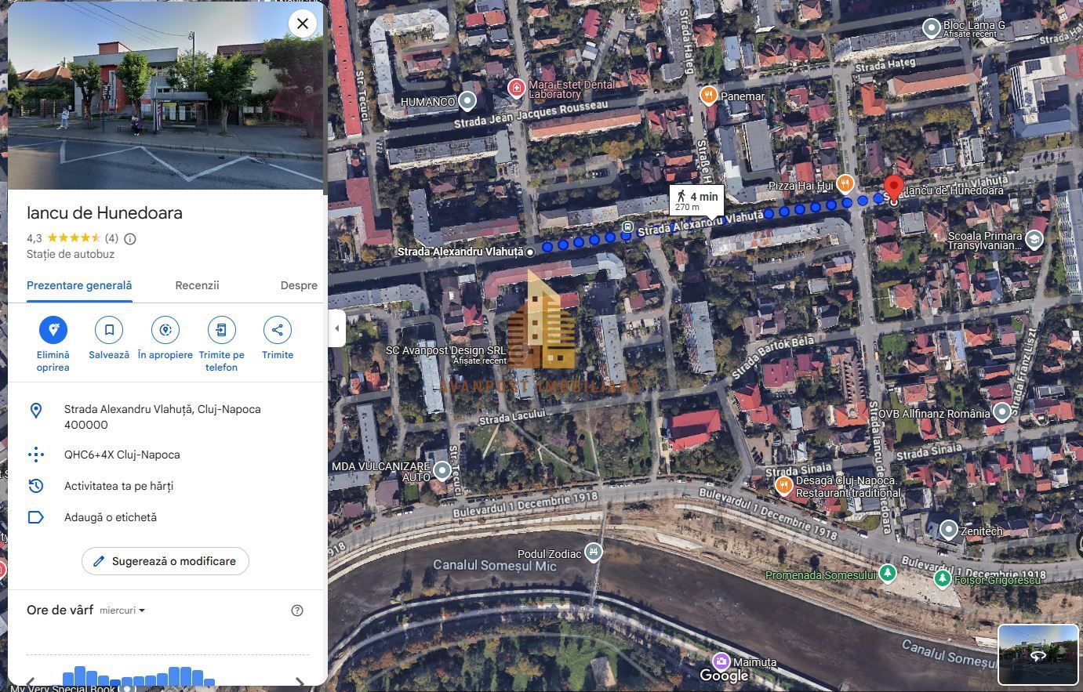The image size is (1083, 692).
Task: Click the În apropiere icon
Action: (x=165, y=330)
